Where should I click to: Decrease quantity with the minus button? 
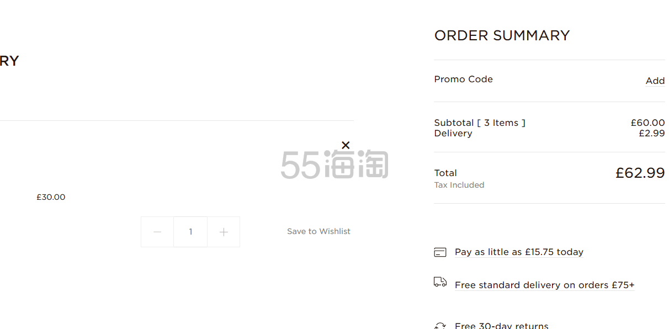(157, 232)
